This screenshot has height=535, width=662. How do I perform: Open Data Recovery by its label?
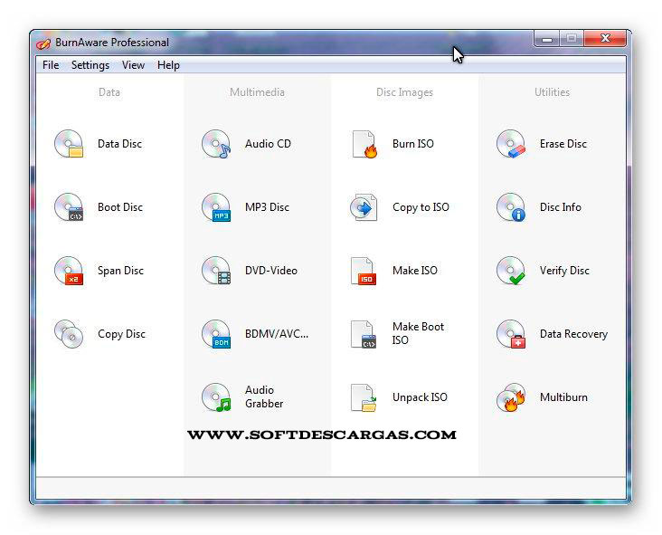click(x=573, y=334)
